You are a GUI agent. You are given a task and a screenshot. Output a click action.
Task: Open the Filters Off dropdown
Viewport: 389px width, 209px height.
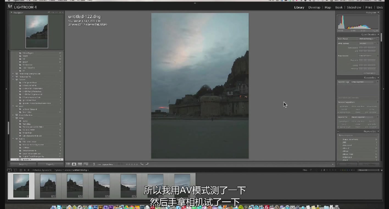coord(369,170)
